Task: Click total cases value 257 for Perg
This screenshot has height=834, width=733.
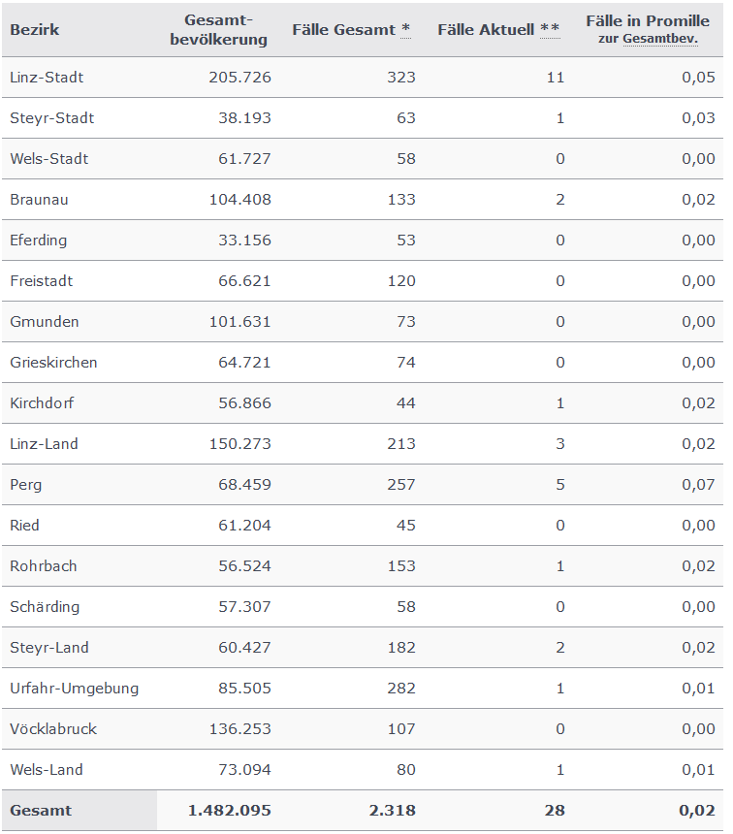Action: pos(401,485)
